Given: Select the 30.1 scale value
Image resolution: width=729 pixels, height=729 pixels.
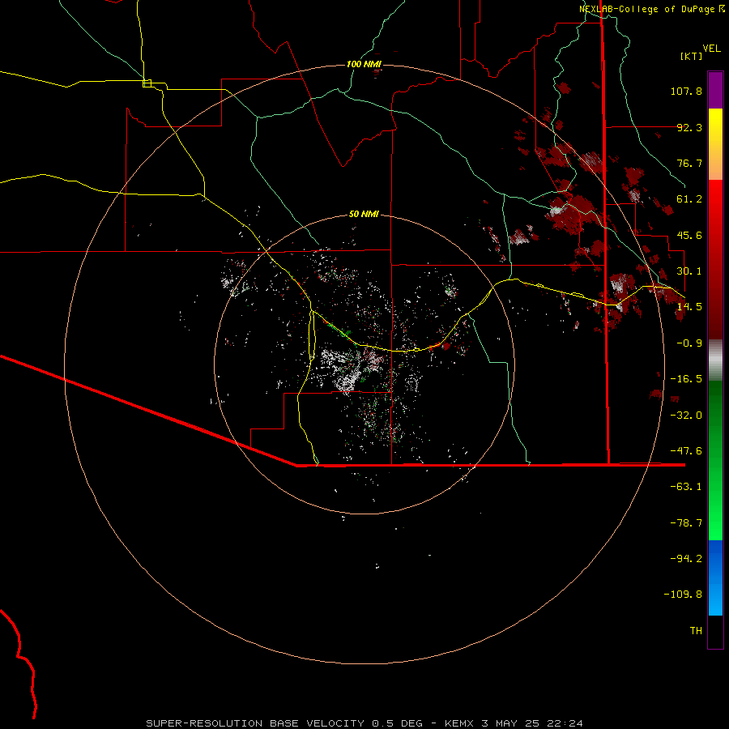Looking at the screenshot, I should click(x=689, y=271).
